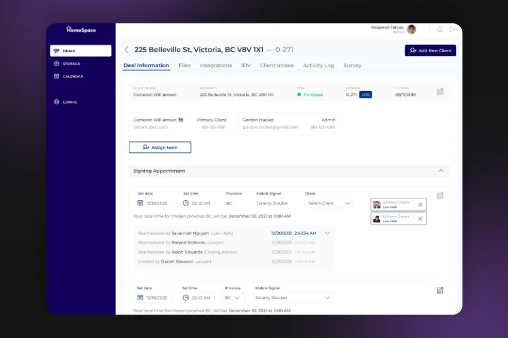508x338 pixels.
Task: Click the logout icon in header
Action: coord(452,29)
